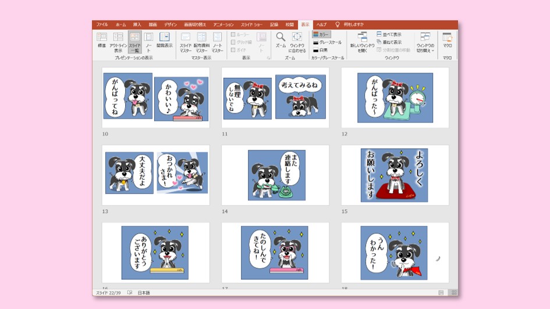The height and width of the screenshot is (309, 550).
Task: Open a New Window (新しいウィンドウを開く)
Action: click(x=363, y=42)
